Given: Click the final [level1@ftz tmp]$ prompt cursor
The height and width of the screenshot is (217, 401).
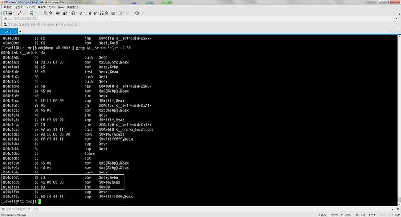Looking at the screenshot, I should (x=40, y=201).
